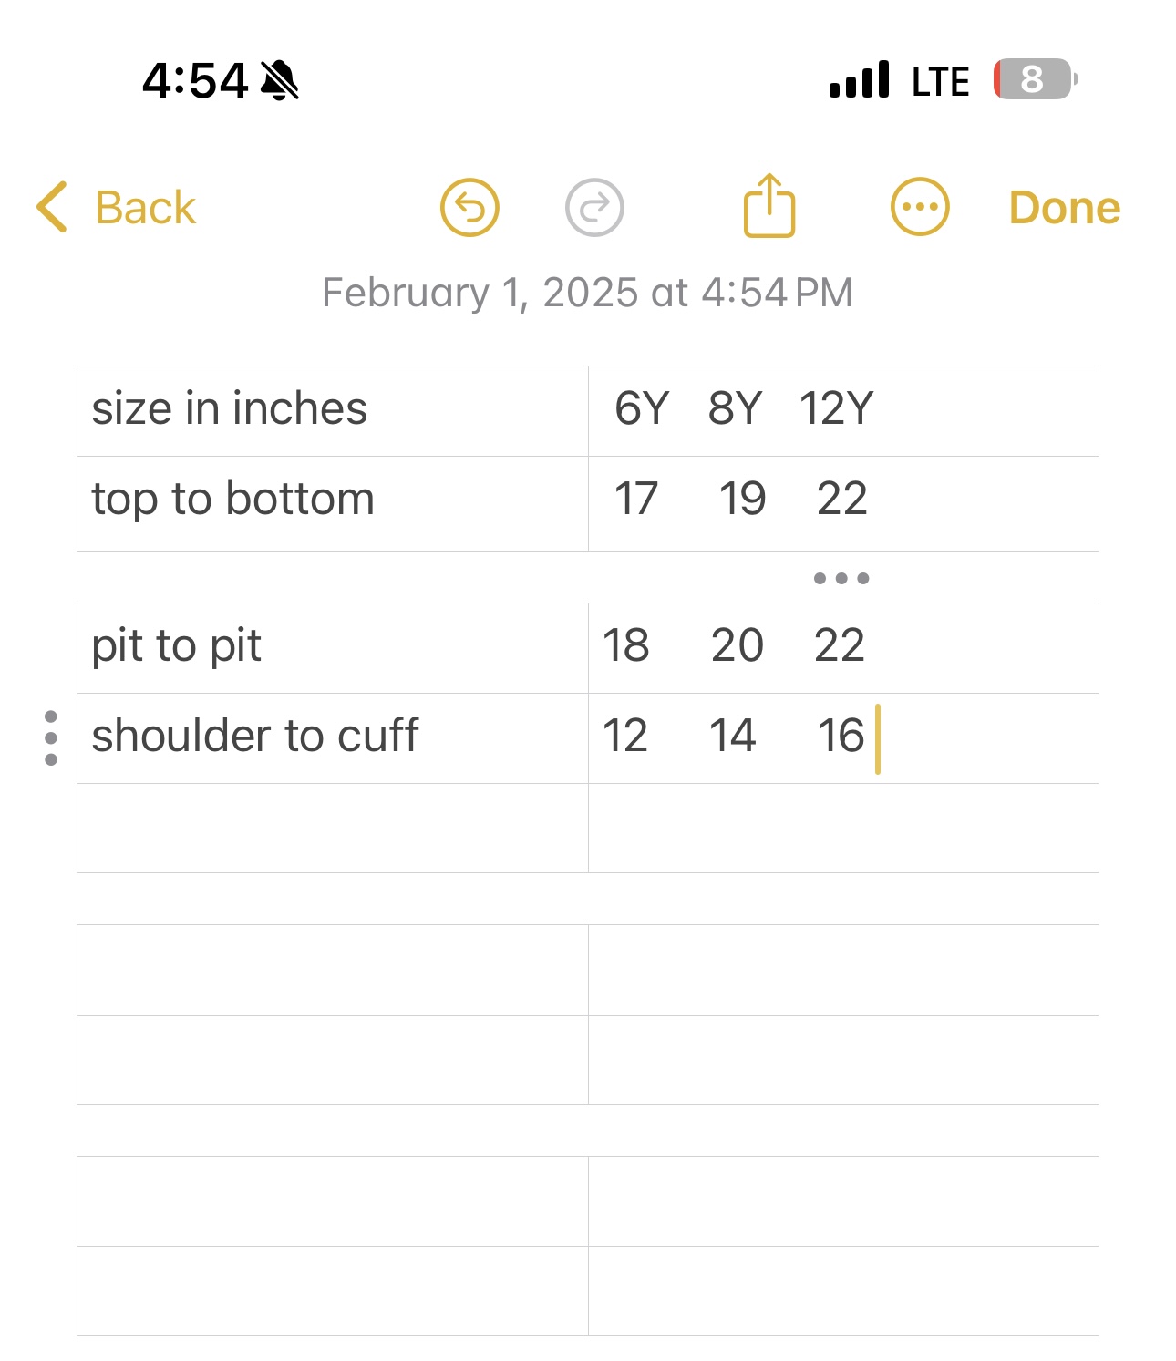Tap the back chevron arrow

pyautogui.click(x=52, y=207)
